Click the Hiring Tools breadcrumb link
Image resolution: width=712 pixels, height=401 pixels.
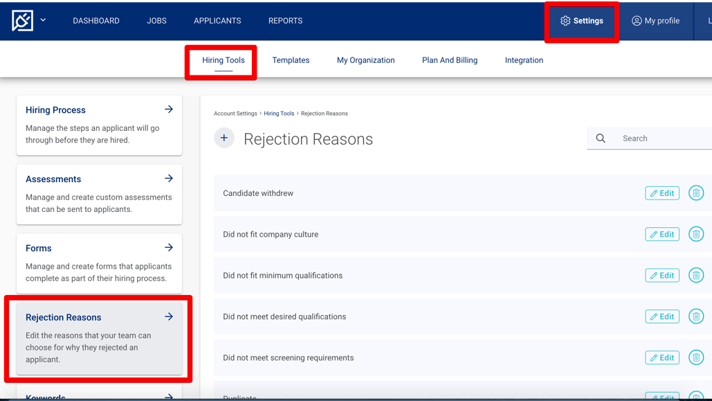[279, 113]
